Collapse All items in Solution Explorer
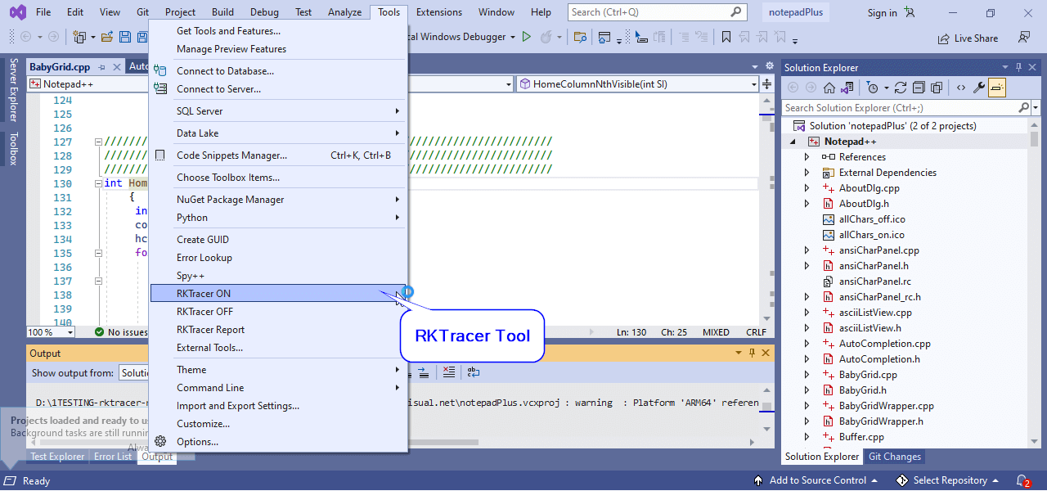 coord(919,87)
